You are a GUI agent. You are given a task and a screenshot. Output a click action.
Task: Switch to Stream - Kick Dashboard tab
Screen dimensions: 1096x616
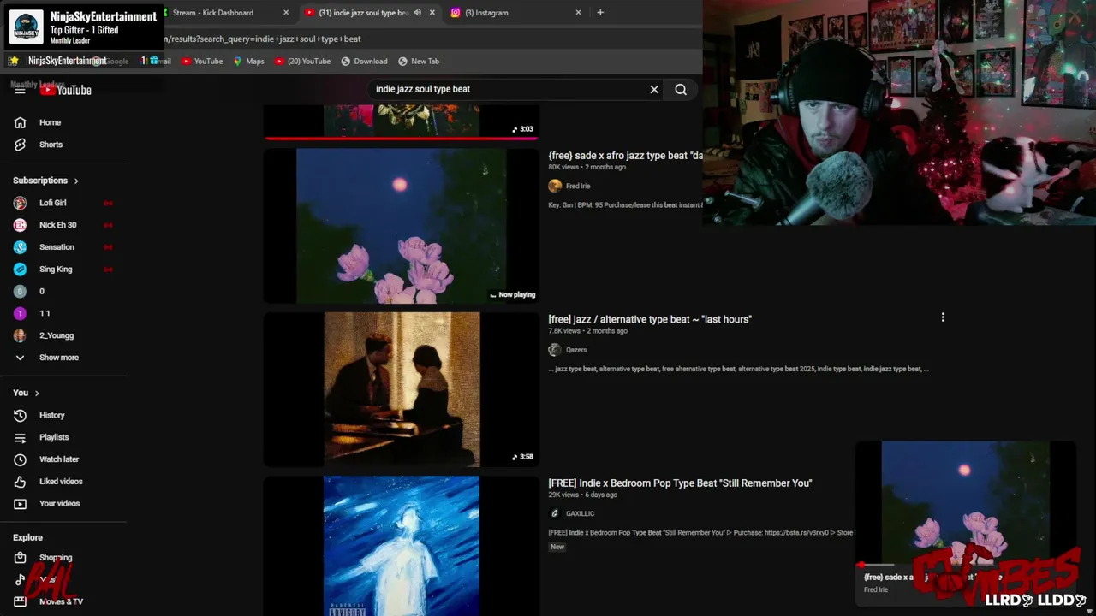[212, 13]
